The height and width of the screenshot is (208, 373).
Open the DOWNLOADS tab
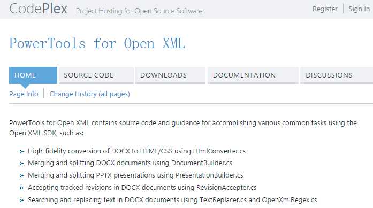[x=170, y=75]
